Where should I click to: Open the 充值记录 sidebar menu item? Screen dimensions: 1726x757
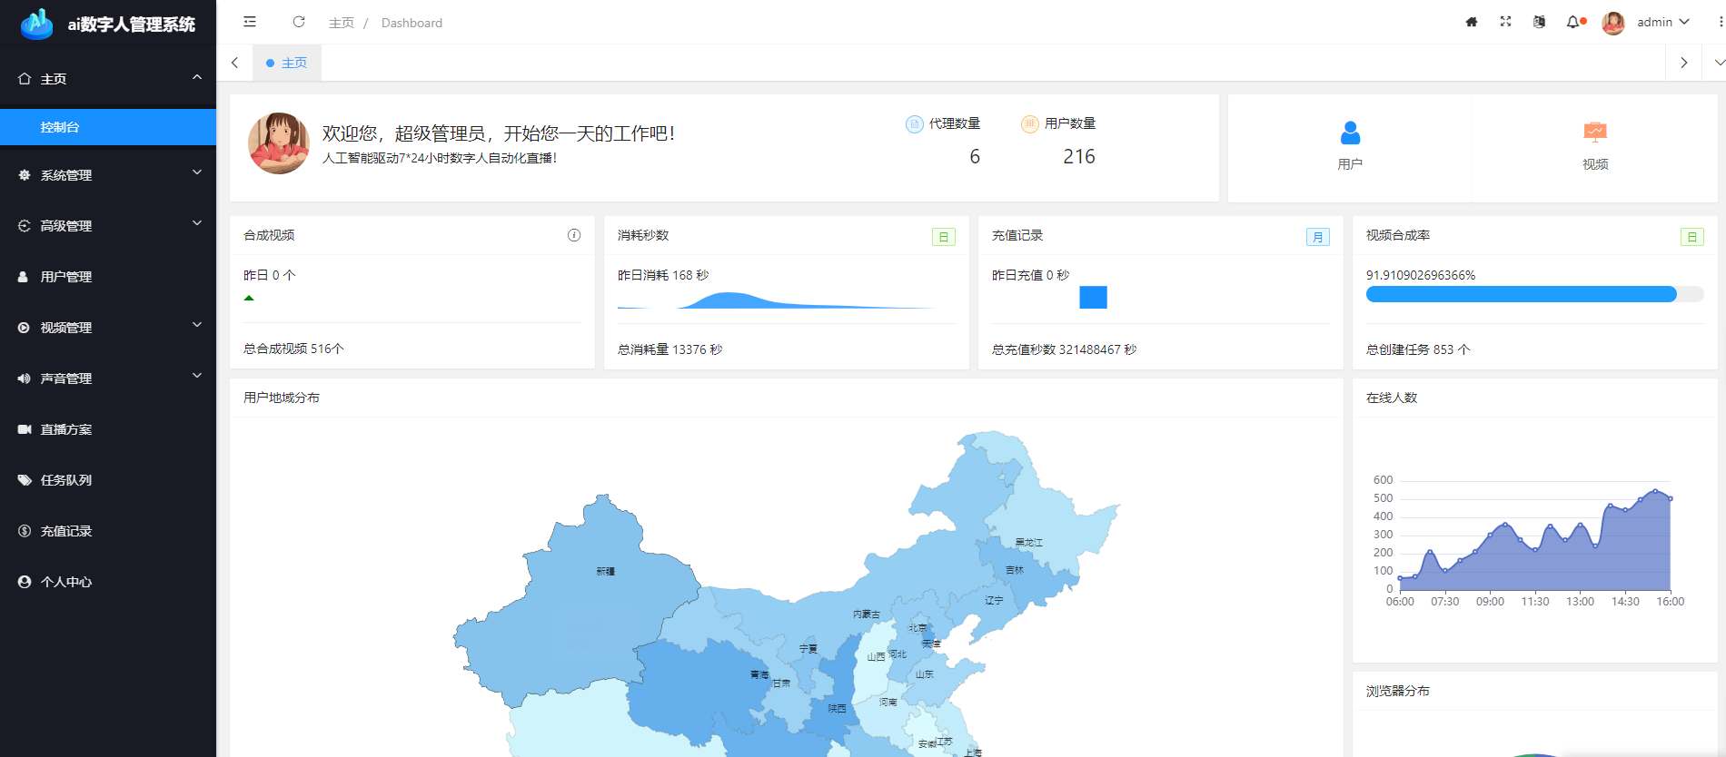coord(108,531)
